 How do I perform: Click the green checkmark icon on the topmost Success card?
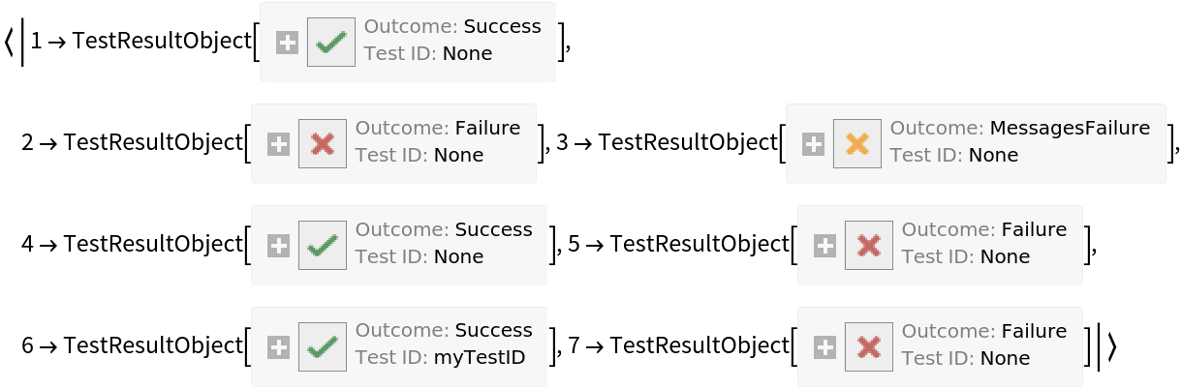pyautogui.click(x=331, y=43)
